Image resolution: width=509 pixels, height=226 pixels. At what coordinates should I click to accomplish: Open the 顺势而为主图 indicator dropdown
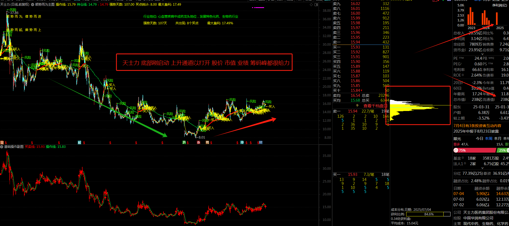pyautogui.click(x=33, y=5)
